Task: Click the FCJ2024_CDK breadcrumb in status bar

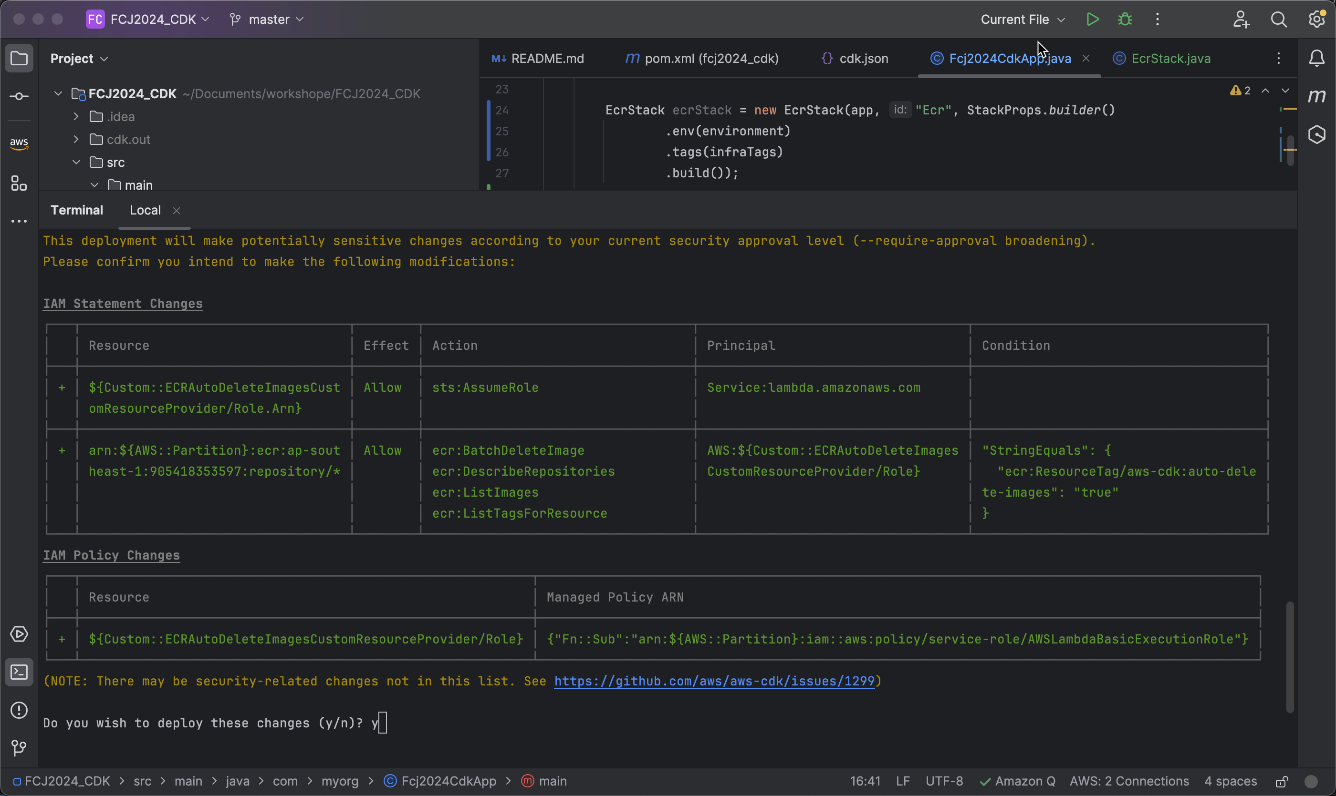Action: (61, 782)
